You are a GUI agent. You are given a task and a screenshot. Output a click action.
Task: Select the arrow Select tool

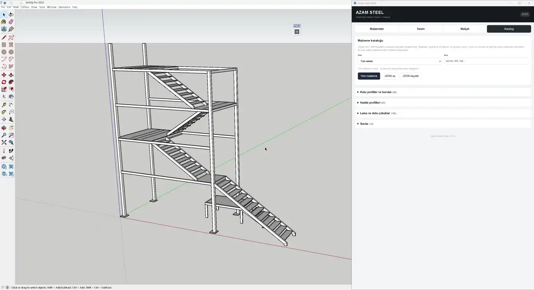[x=4, y=15]
